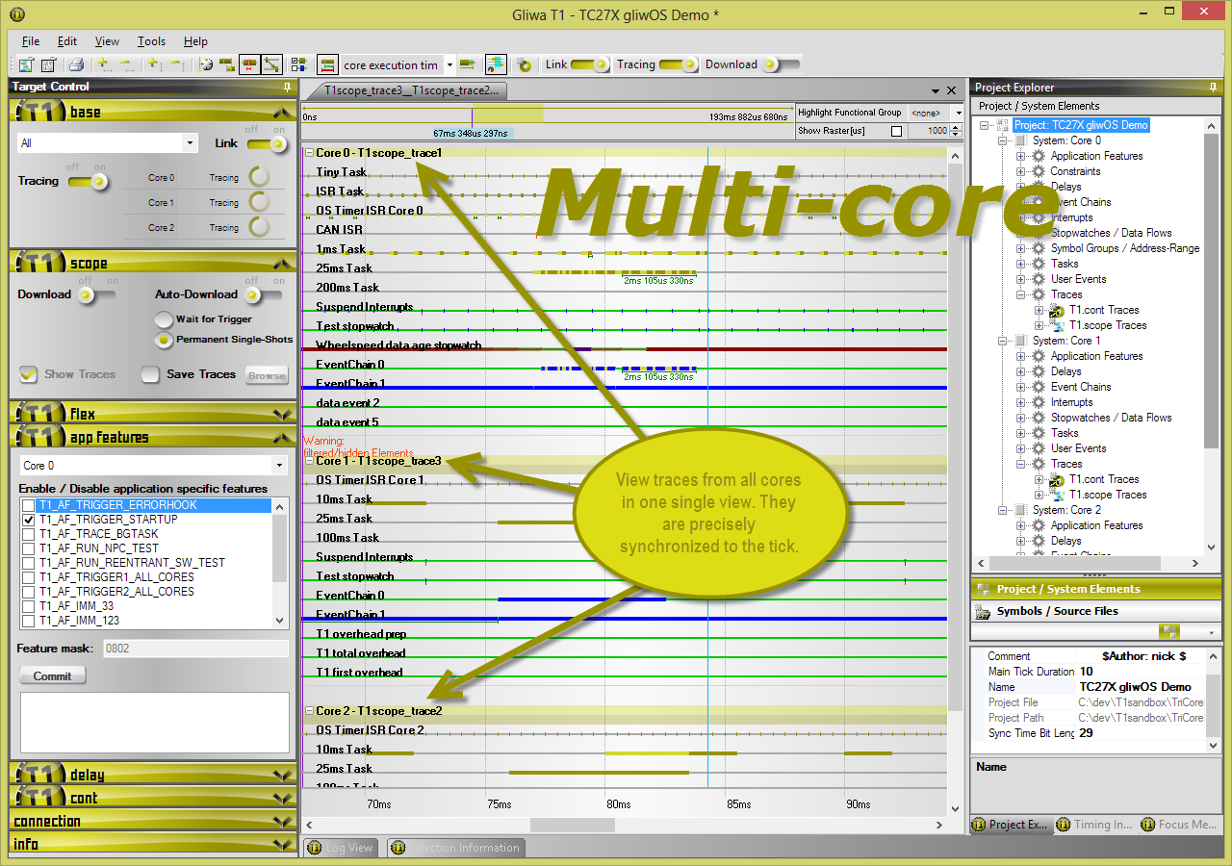Click the first toolbar icon with picture document

coord(26,65)
